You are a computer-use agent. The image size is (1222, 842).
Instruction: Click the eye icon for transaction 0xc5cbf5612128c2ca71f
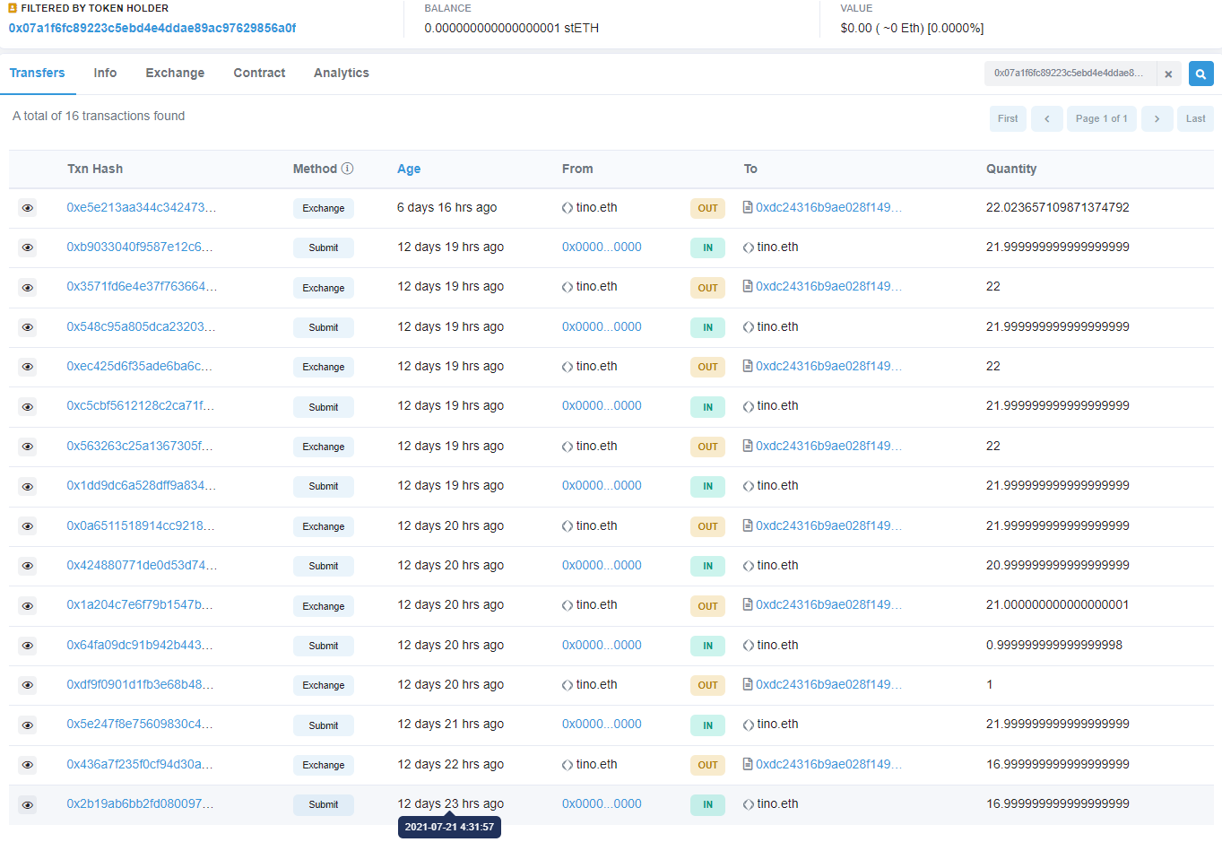click(x=28, y=407)
